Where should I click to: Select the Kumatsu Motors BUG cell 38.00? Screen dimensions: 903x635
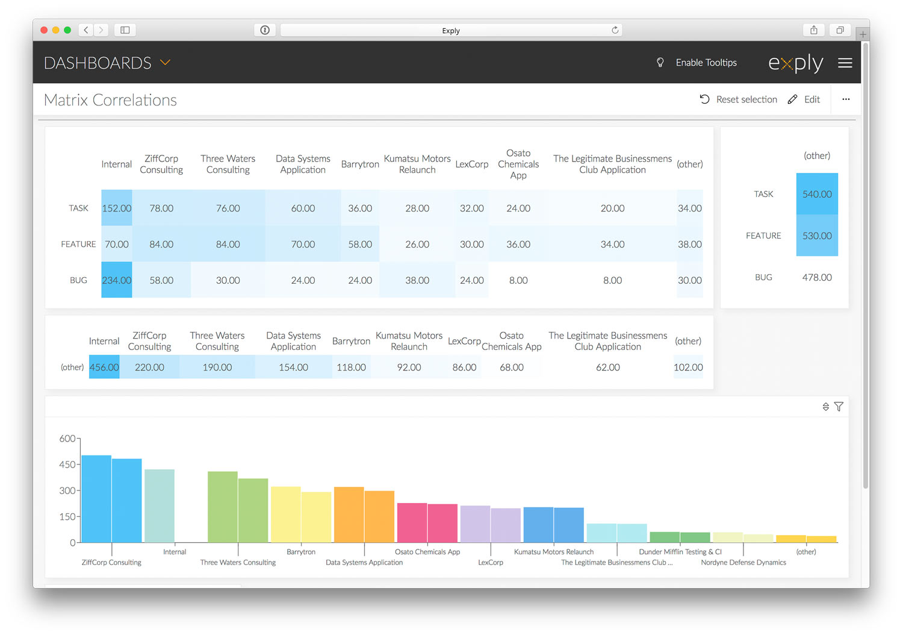pyautogui.click(x=417, y=280)
